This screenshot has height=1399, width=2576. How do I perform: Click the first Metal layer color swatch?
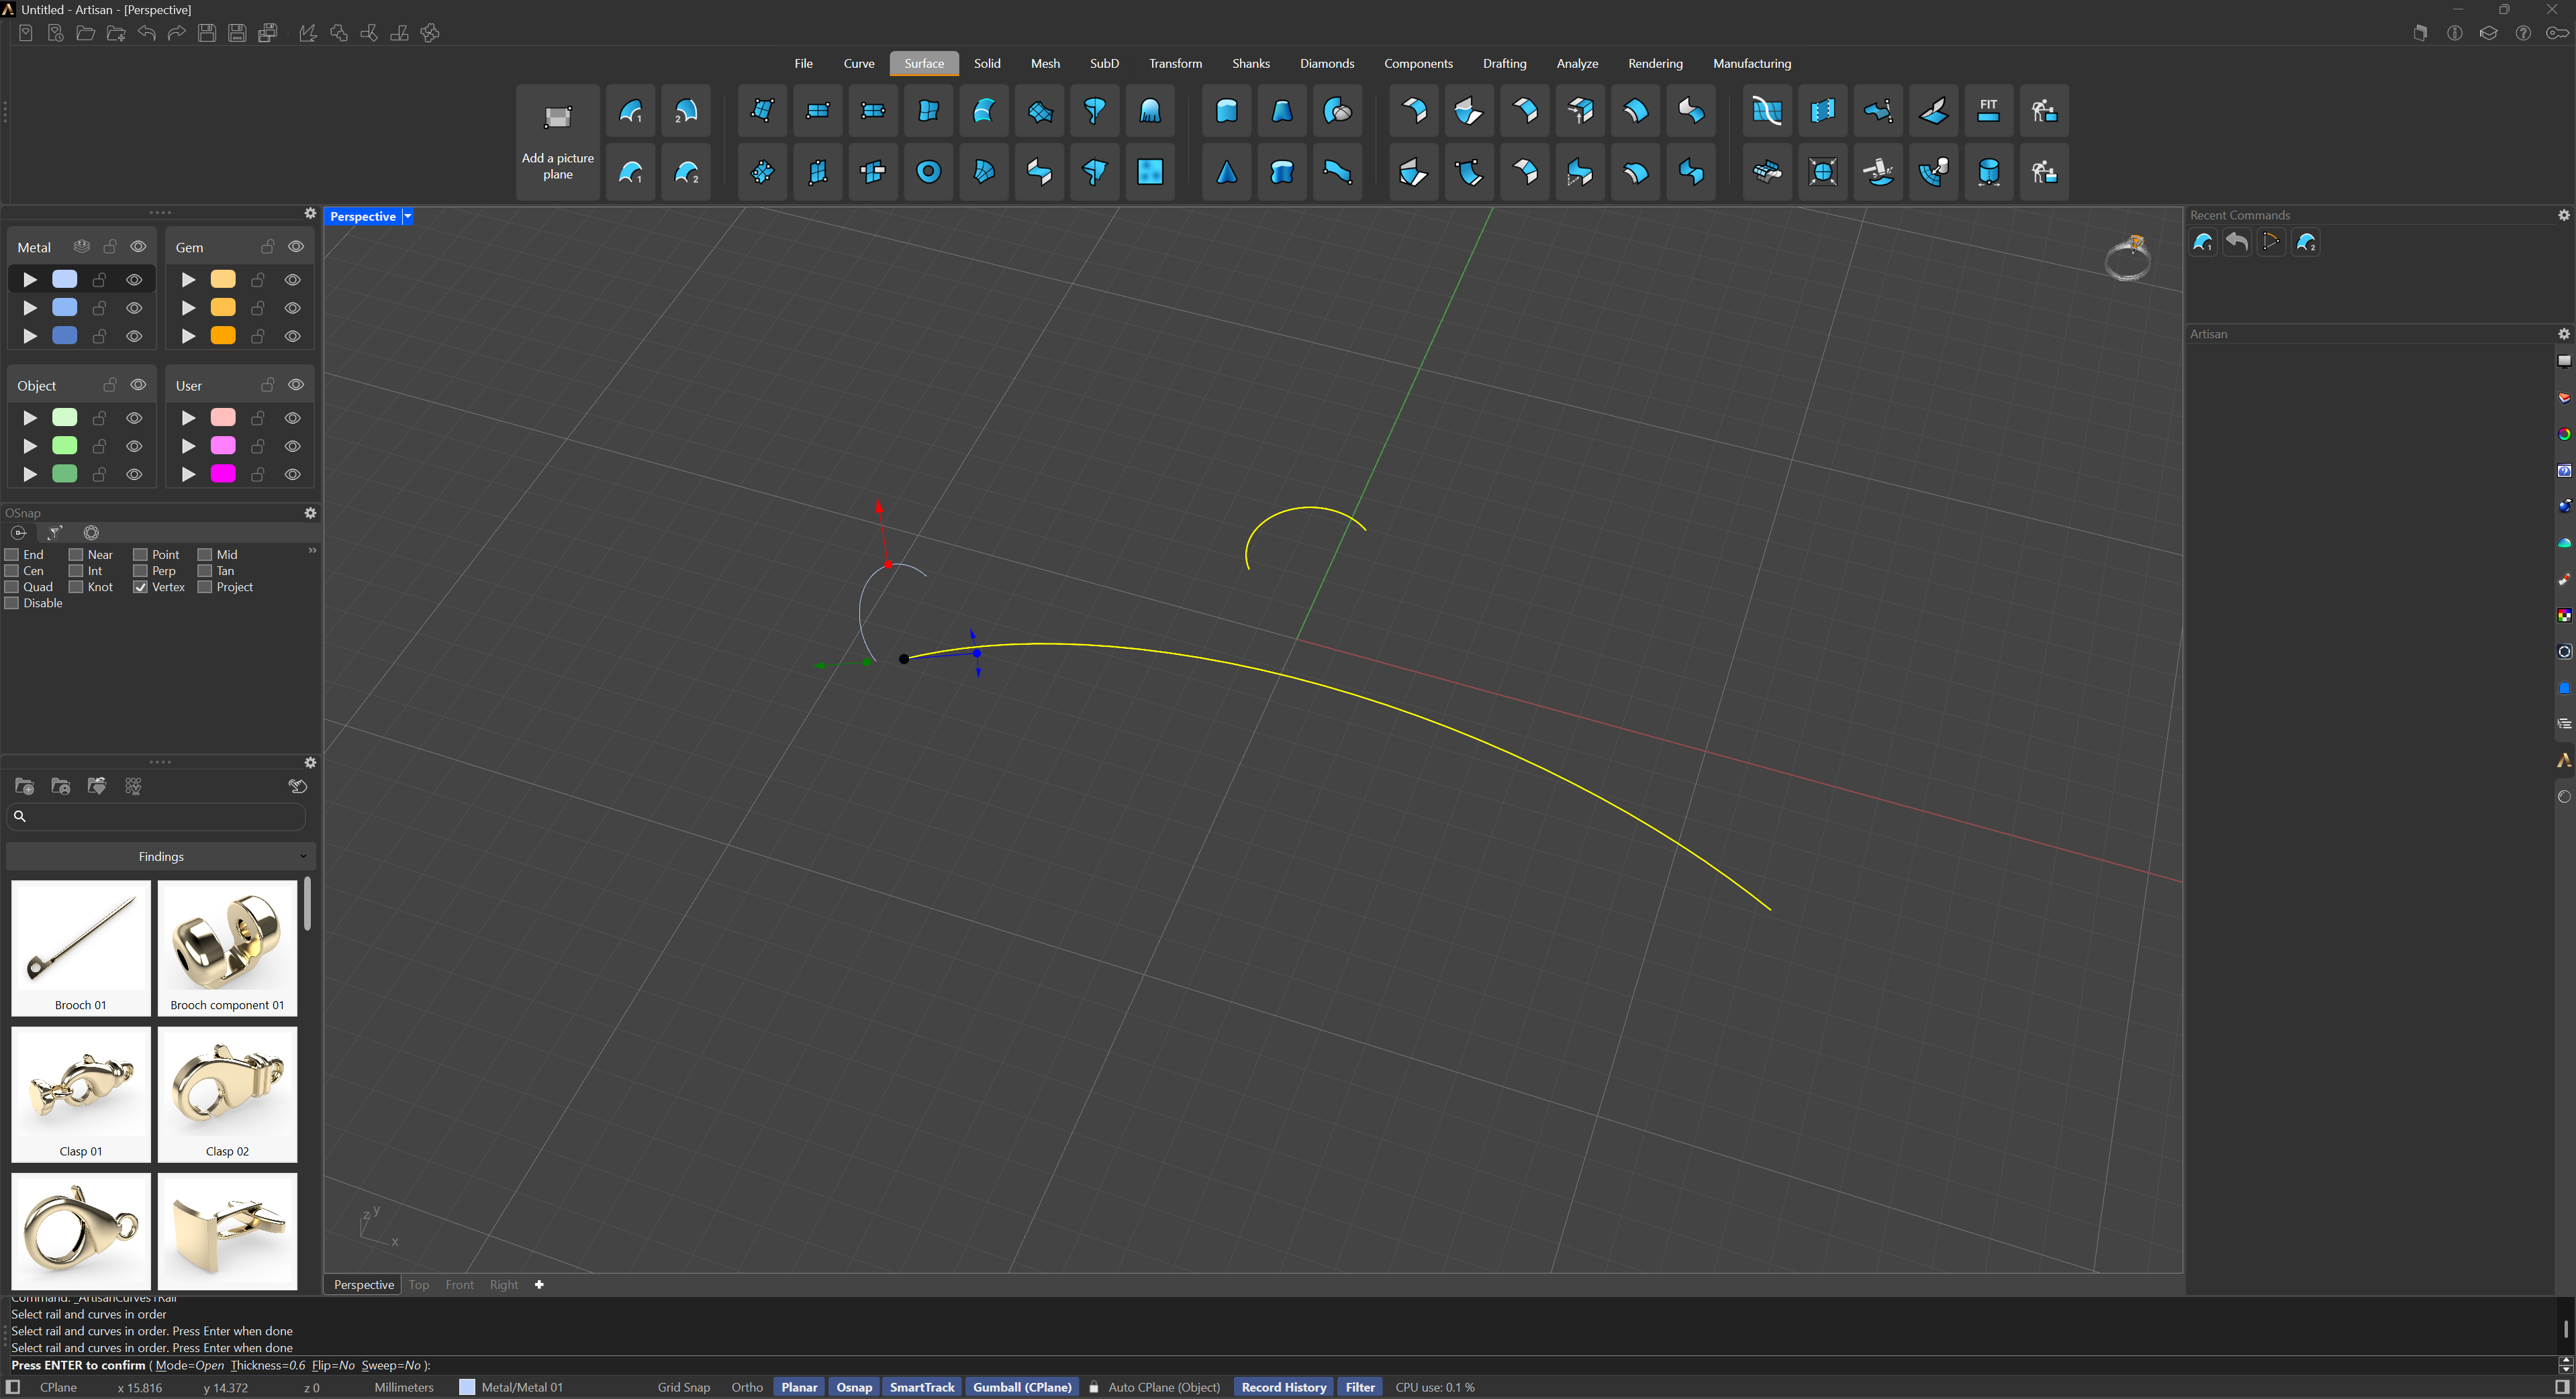pos(65,280)
